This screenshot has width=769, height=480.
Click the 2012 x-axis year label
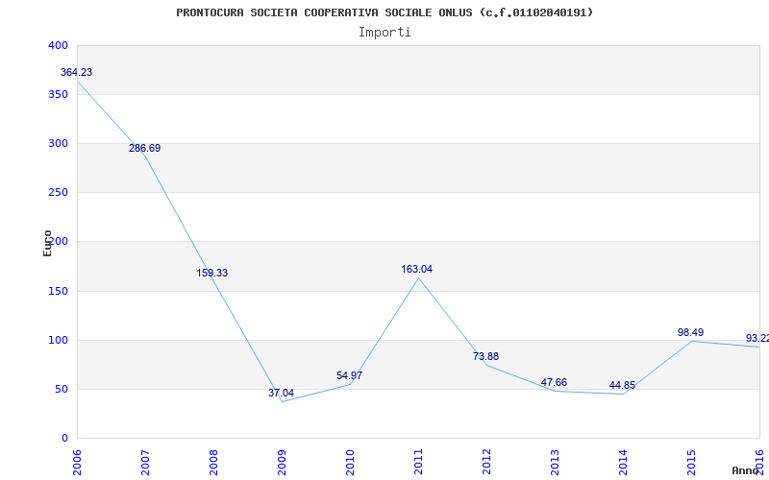click(486, 463)
